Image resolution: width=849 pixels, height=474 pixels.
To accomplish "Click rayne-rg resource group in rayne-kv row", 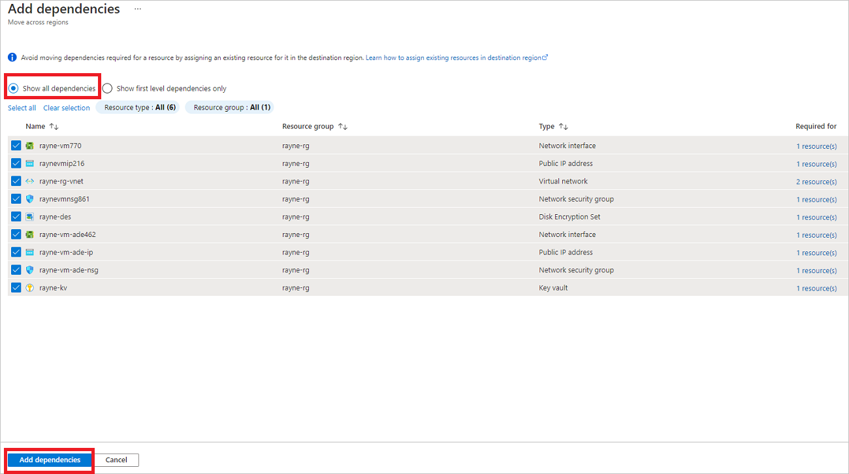I will tap(296, 288).
